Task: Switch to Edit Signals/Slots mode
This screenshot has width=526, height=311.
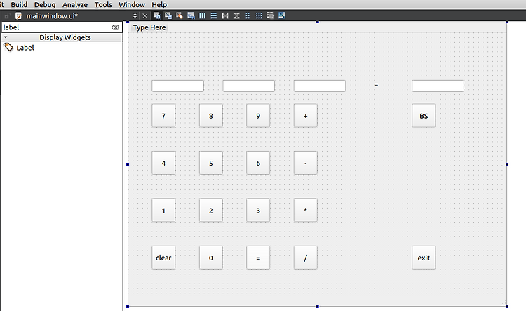Action: pyautogui.click(x=168, y=15)
